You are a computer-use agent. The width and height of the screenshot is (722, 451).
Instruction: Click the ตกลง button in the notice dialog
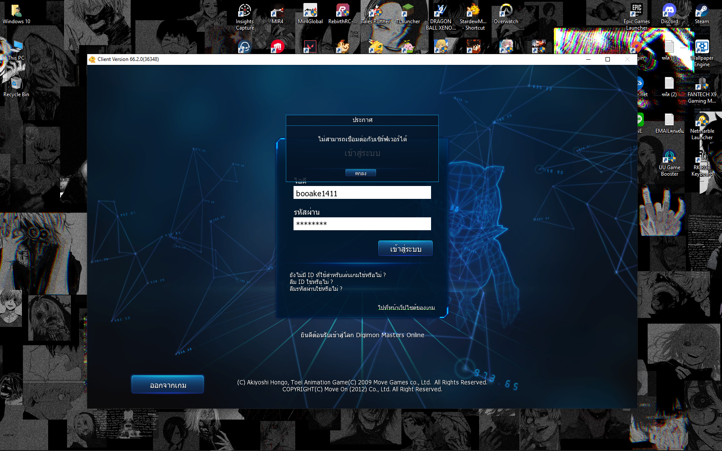(361, 173)
